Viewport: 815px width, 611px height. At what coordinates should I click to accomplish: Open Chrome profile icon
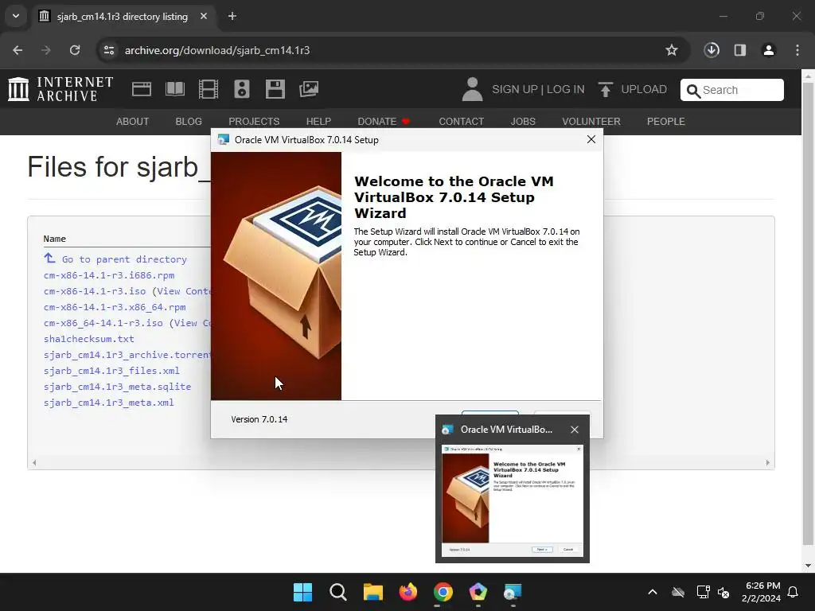(769, 50)
